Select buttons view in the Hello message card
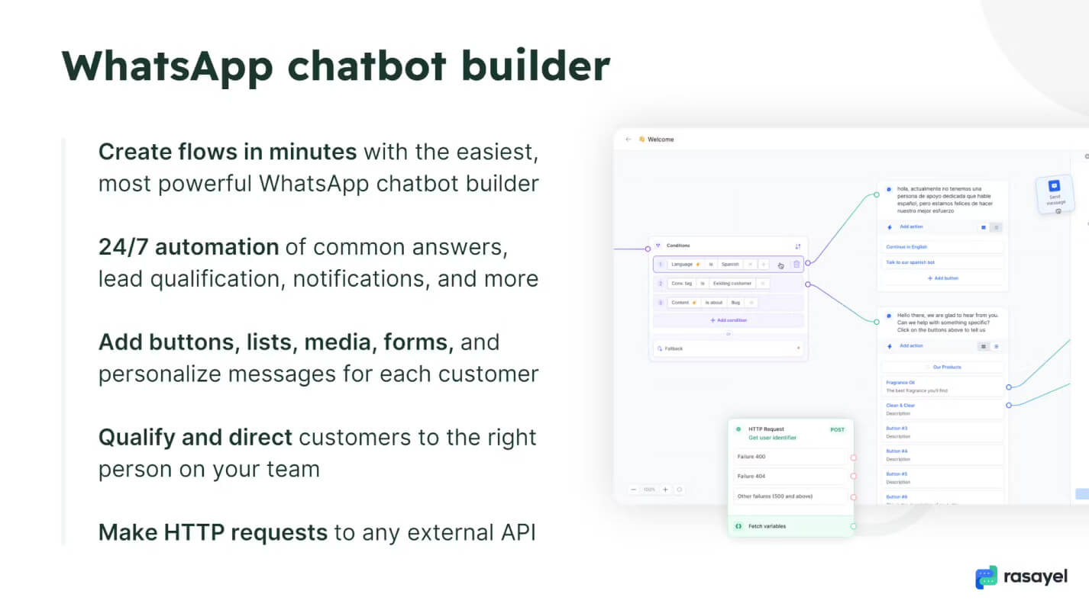The height and width of the screenshot is (610, 1089). pos(984,346)
